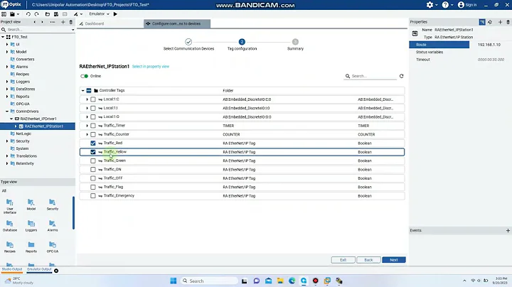
Task: Switch to Emulator Output tab
Action: click(x=39, y=269)
